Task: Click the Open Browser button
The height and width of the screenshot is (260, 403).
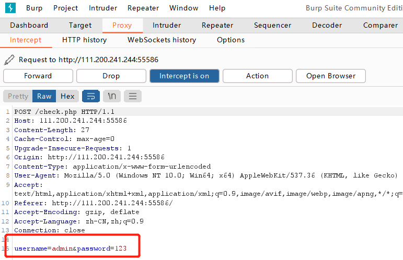Action: point(330,76)
